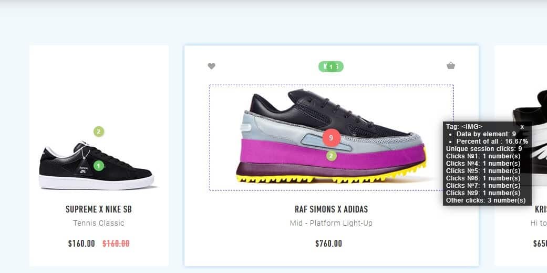Screen dimensions: 547x273
Task: Click the 2 marker above Nike shoe
Action: pos(99,132)
